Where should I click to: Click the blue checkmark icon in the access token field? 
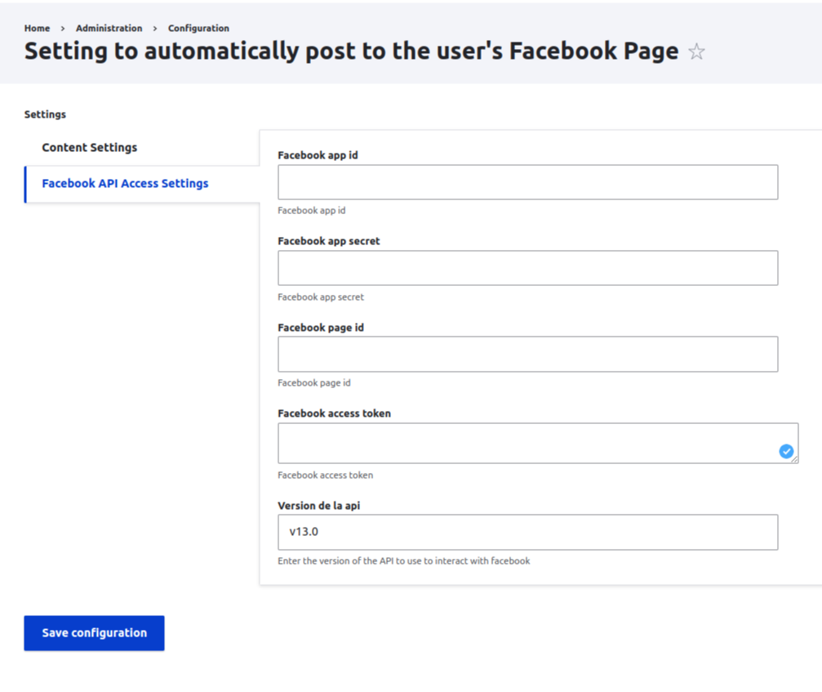pos(786,451)
